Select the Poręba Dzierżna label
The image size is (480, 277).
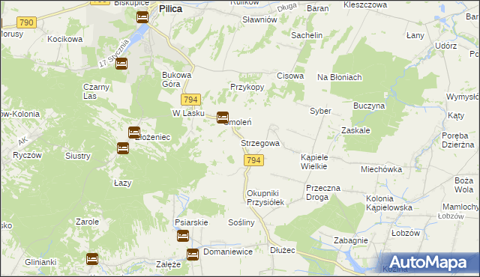(458, 140)
